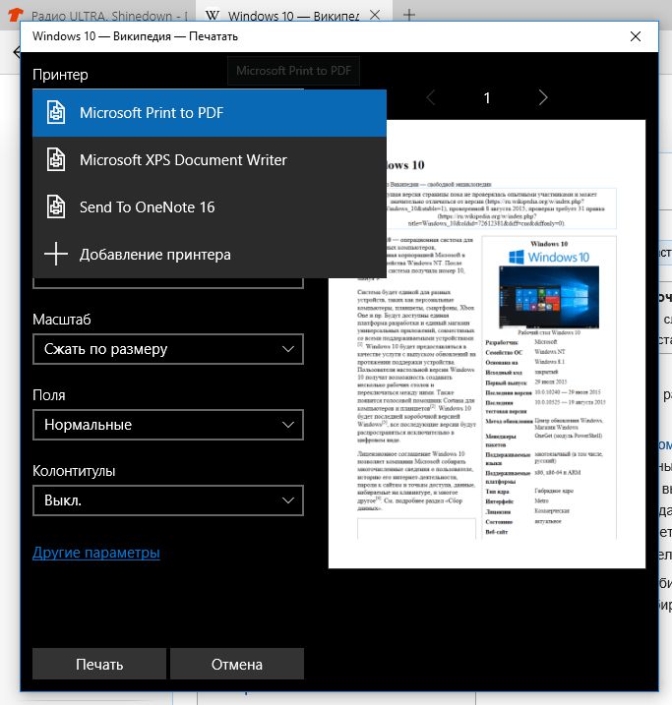
Task: Open Другие параметры link
Action: click(x=96, y=553)
